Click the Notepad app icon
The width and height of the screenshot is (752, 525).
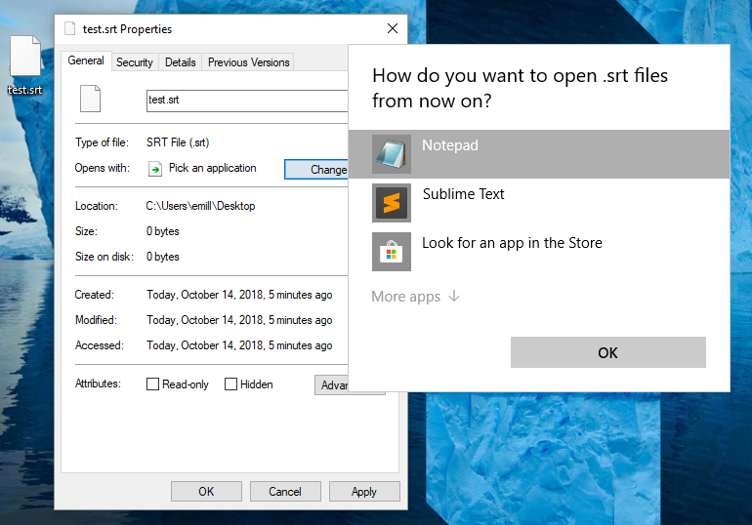[x=392, y=154]
